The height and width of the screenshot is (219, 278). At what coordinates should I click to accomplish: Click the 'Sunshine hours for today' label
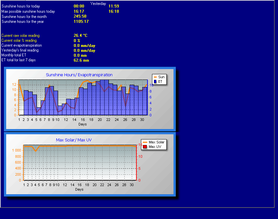tap(21, 6)
